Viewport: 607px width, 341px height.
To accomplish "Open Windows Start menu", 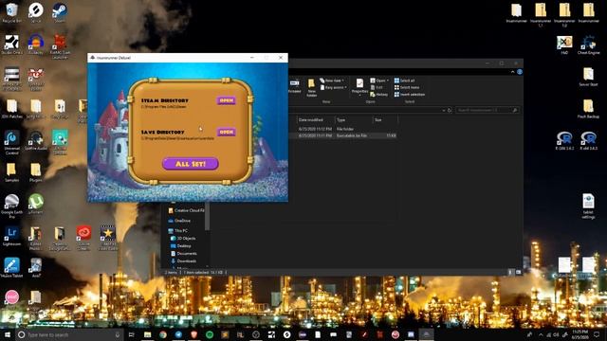I will click(8, 334).
